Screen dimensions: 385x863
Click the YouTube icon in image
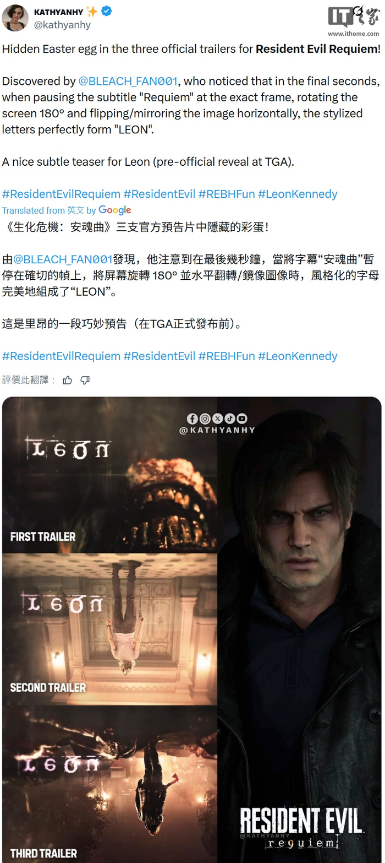(x=242, y=419)
